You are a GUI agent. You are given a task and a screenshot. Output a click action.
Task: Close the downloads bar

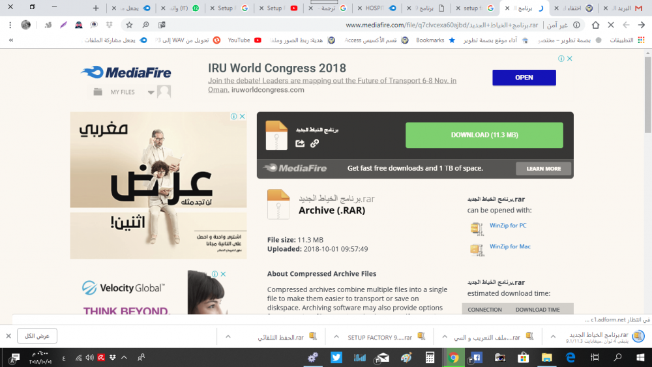pos(8,336)
